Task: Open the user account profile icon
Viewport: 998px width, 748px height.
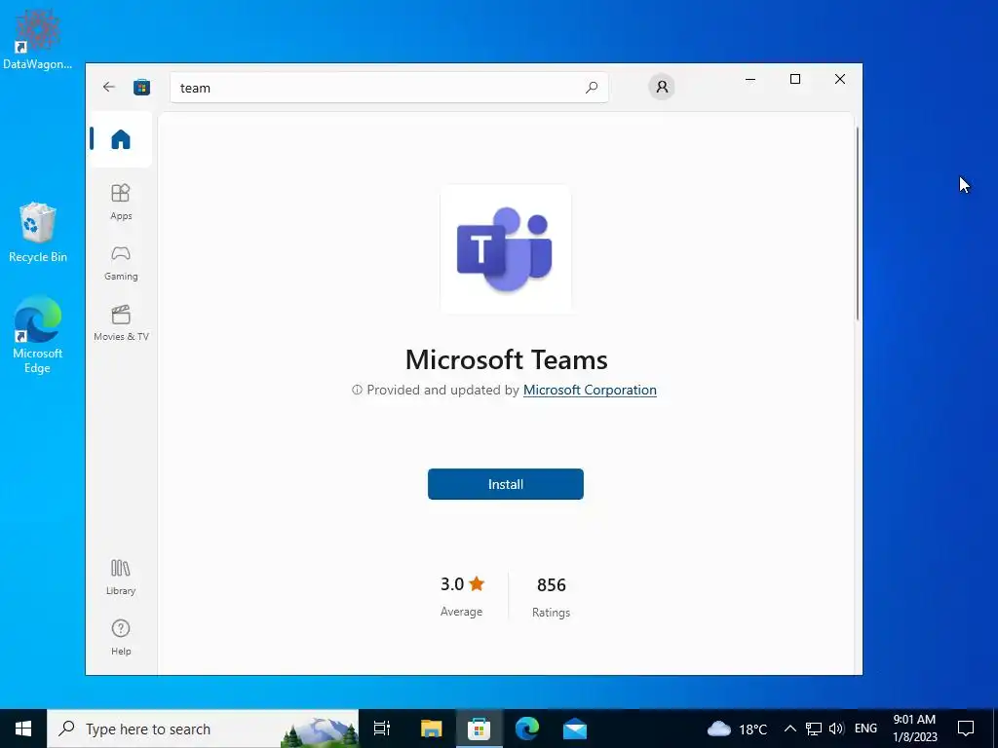Action: pos(662,87)
